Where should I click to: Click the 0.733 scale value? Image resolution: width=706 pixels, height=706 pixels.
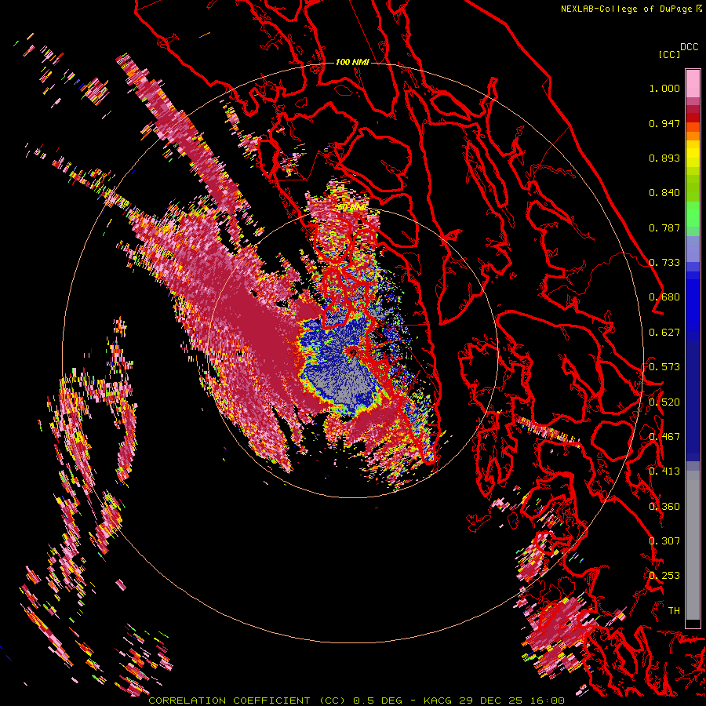664,263
